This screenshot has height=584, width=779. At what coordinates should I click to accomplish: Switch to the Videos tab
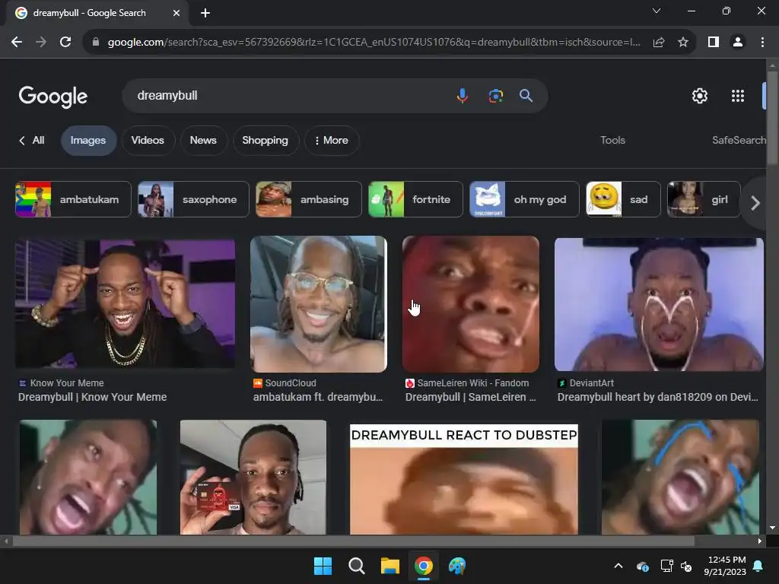(148, 141)
